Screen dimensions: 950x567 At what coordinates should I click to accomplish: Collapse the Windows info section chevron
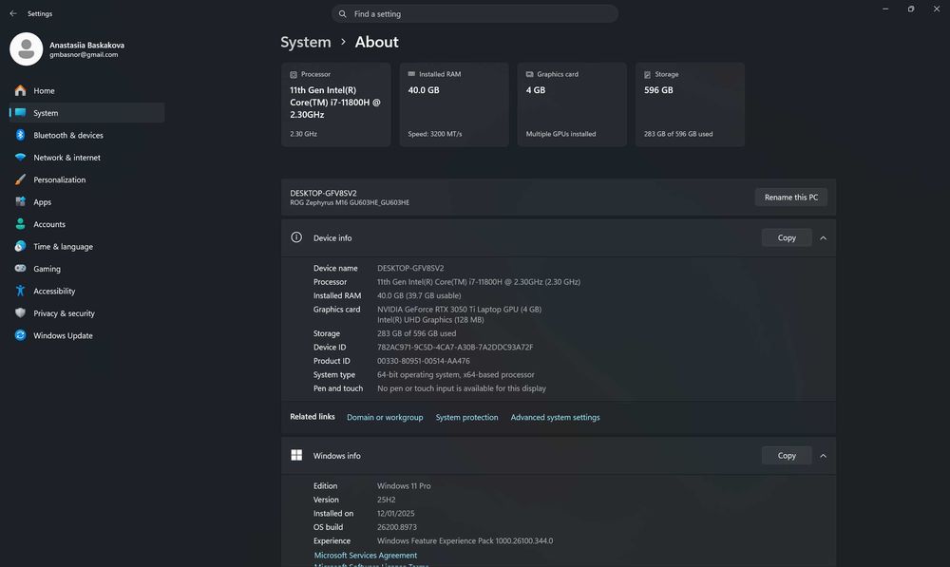pyautogui.click(x=823, y=456)
